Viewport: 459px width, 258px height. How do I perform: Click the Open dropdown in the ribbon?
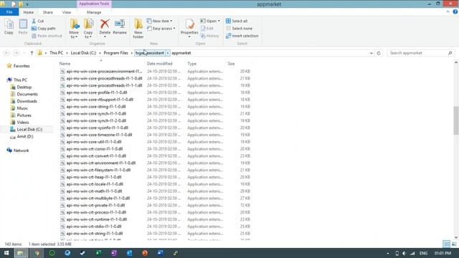tap(210, 21)
